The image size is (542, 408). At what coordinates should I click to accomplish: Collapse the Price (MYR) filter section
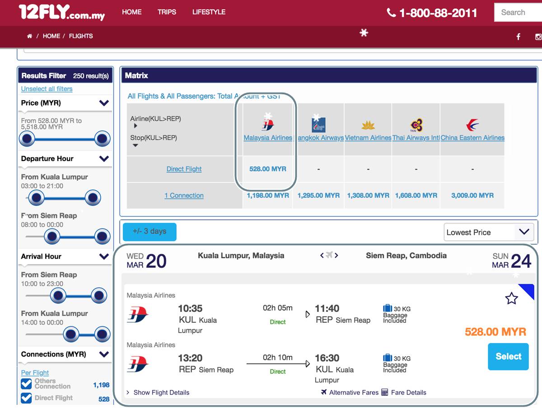tap(104, 103)
